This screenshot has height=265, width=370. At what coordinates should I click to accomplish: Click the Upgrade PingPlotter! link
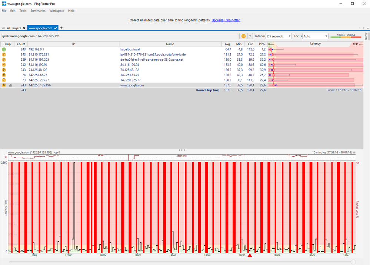(x=226, y=20)
